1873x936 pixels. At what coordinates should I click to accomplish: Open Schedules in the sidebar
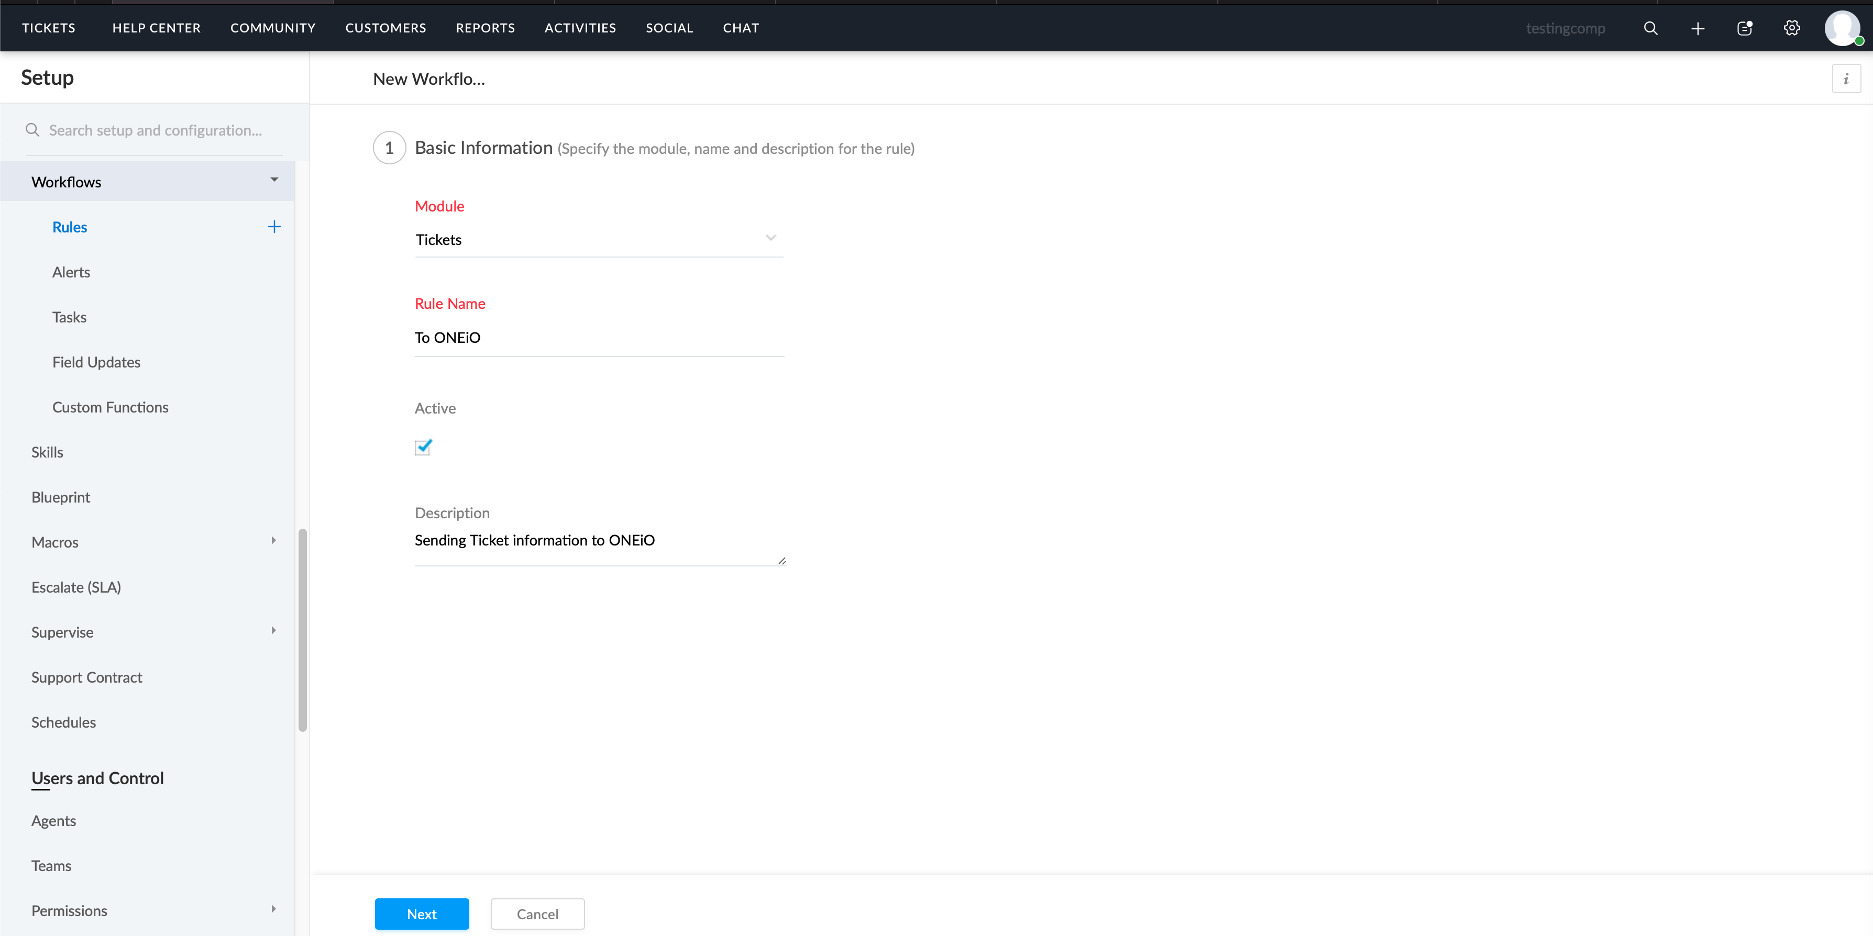tap(63, 722)
